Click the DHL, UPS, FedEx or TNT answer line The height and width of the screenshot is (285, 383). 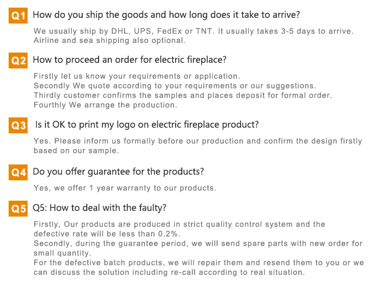194,31
